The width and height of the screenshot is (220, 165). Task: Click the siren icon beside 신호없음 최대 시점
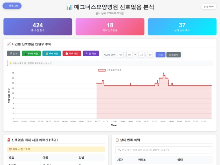point(9,140)
